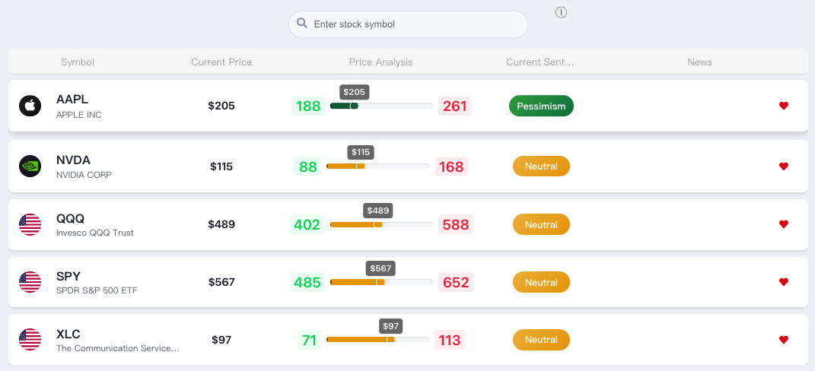Screen dimensions: 815x371
Task: Sort by the Current Price column header
Action: point(221,62)
